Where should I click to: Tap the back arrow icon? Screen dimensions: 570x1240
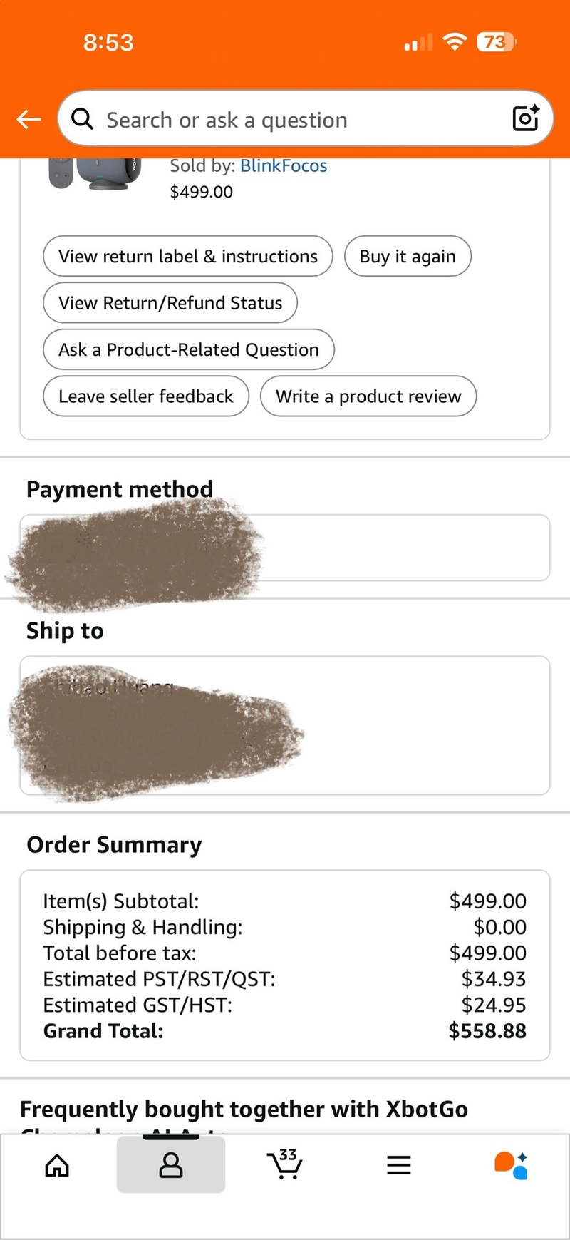29,119
